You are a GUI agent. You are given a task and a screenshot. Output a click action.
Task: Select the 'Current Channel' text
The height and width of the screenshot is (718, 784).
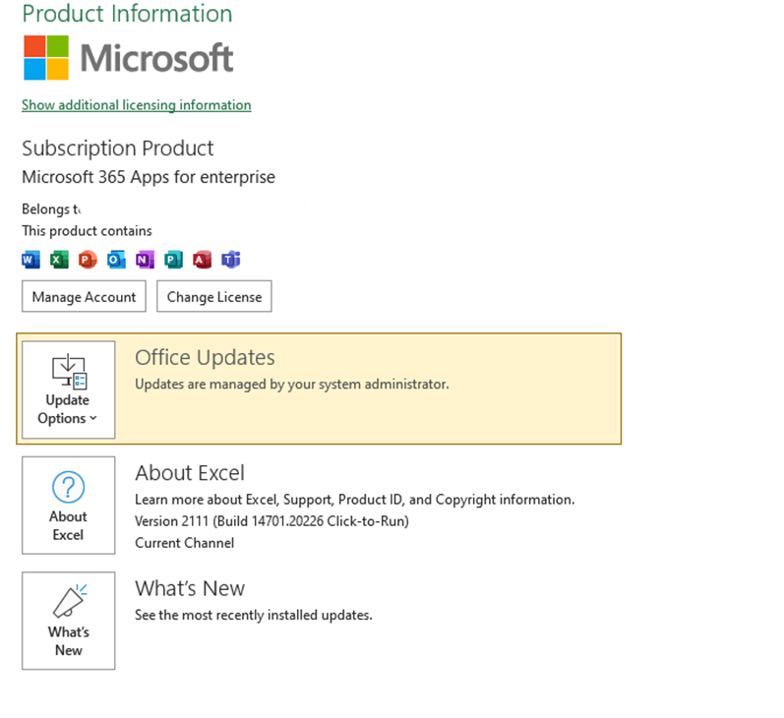[185, 543]
